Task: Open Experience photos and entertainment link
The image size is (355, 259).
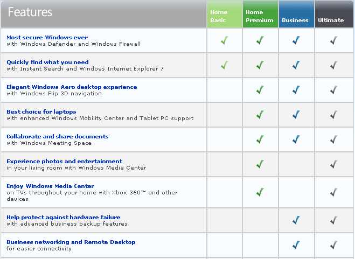Action: click(x=65, y=161)
